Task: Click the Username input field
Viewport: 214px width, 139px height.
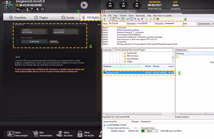Action: (145, 24)
